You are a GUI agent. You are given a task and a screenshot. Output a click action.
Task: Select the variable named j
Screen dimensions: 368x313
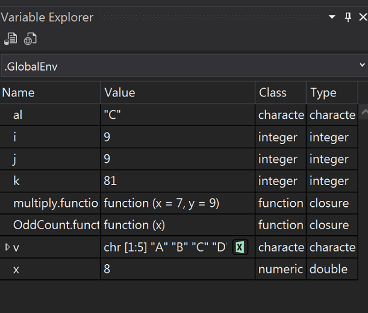point(16,159)
